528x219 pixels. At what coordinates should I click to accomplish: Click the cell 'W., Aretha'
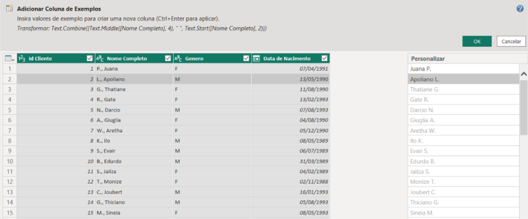pos(134,130)
